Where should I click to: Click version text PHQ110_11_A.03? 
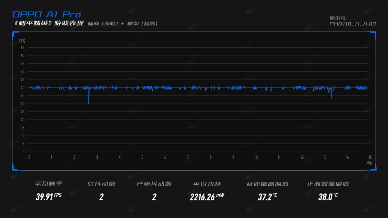click(352, 24)
